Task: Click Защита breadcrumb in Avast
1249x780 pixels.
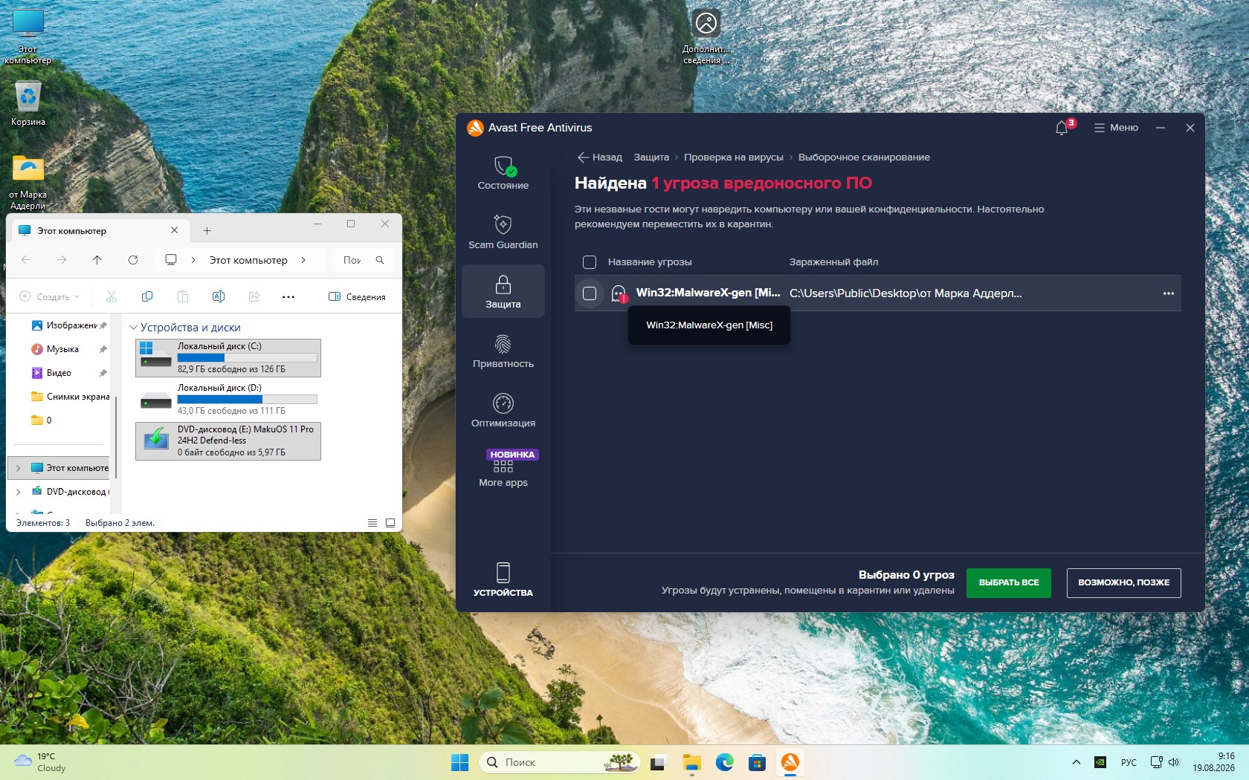Action: pyautogui.click(x=651, y=157)
